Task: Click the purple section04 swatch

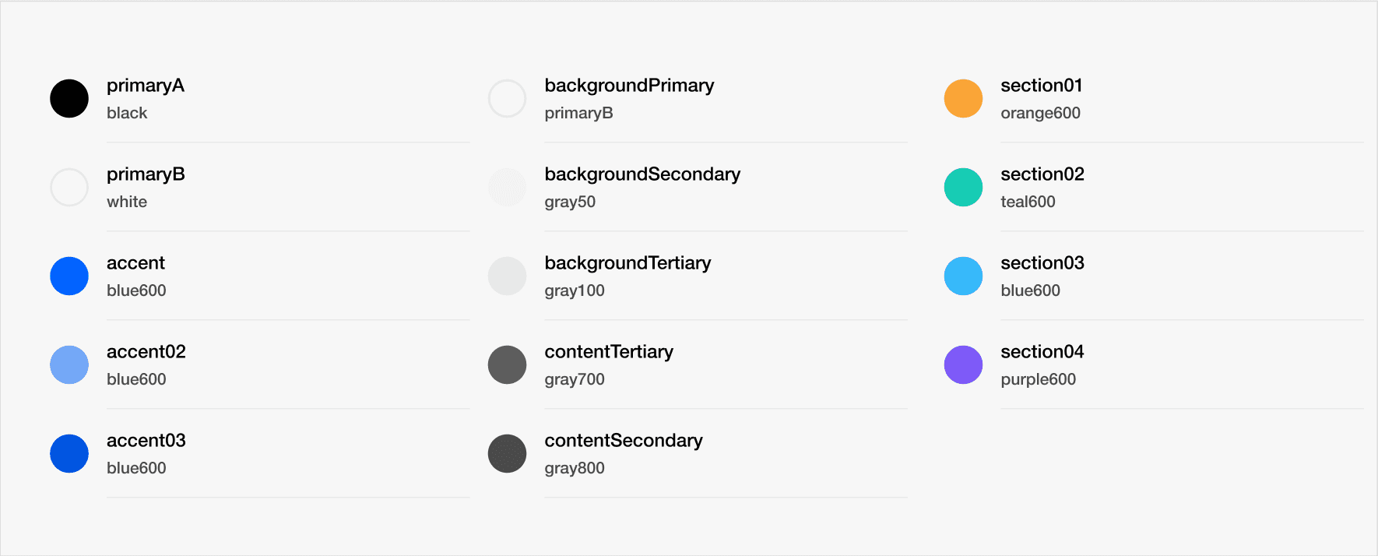Action: 964,365
